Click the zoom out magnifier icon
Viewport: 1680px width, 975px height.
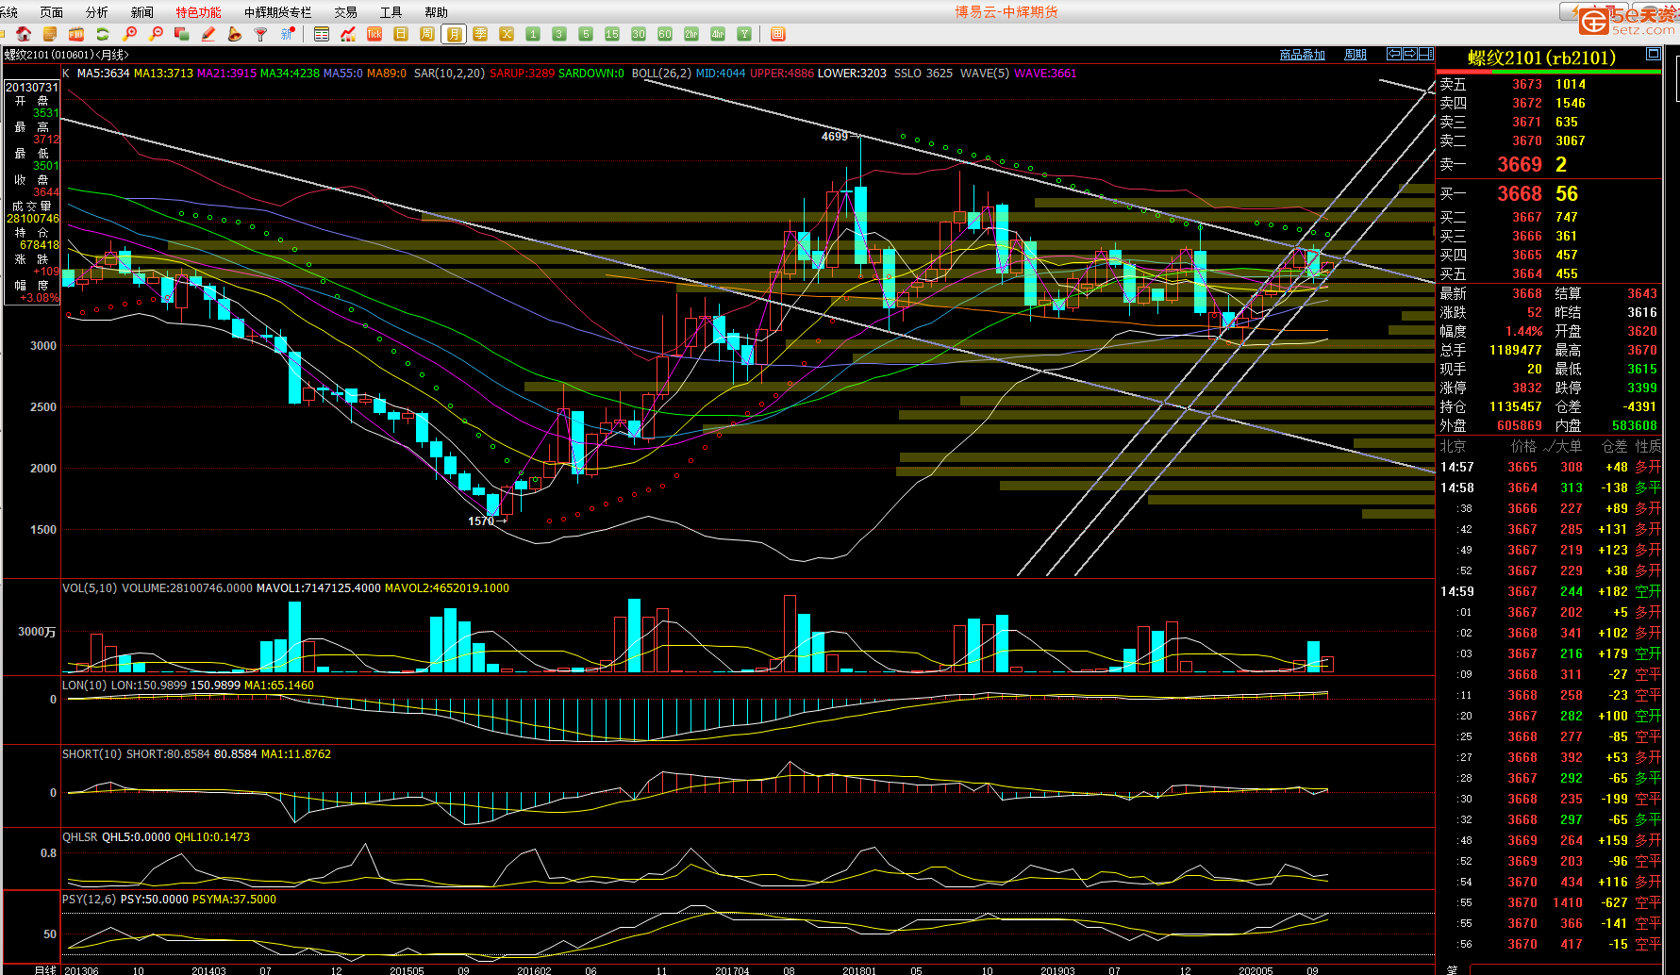[156, 34]
